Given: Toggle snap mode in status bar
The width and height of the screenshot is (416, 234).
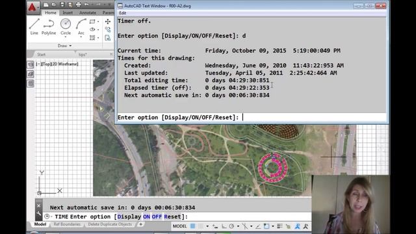Looking at the screenshot, I should (201, 226).
